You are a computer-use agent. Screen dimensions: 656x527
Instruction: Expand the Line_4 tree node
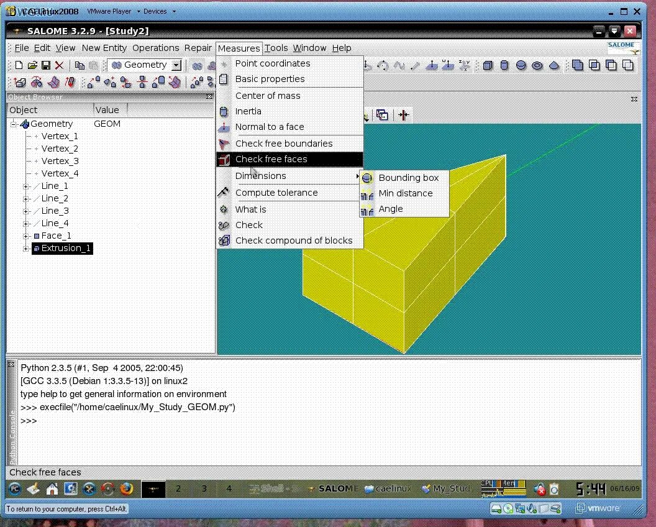[26, 224]
